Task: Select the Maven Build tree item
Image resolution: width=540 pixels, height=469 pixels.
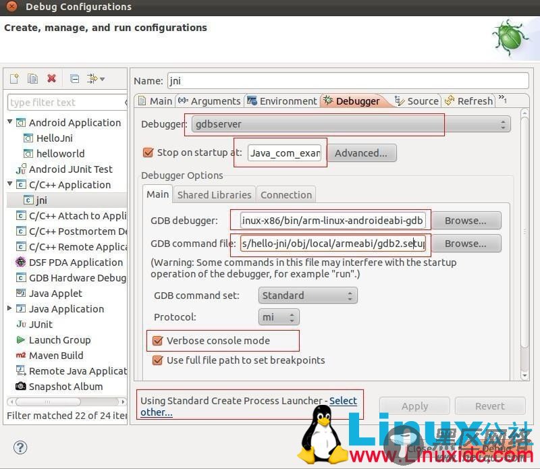Action: [56, 356]
